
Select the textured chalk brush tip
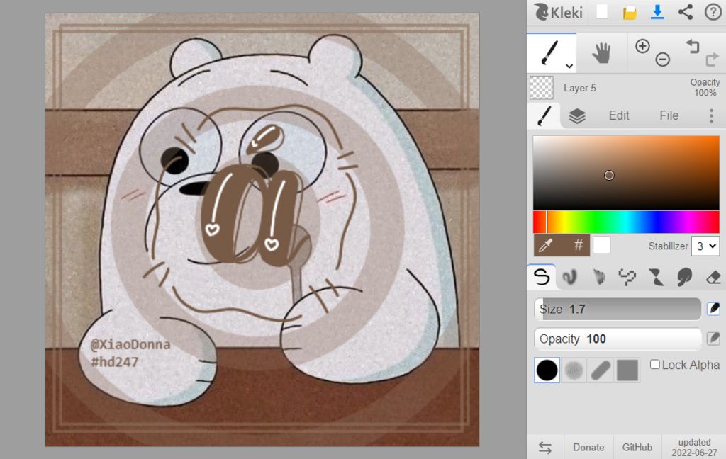point(574,370)
